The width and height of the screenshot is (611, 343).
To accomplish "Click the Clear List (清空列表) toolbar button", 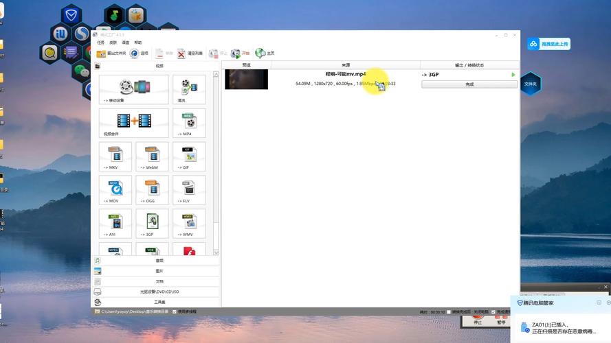I will click(190, 54).
